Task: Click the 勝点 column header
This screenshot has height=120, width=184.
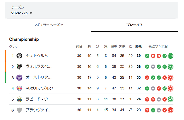Action: [139, 46]
